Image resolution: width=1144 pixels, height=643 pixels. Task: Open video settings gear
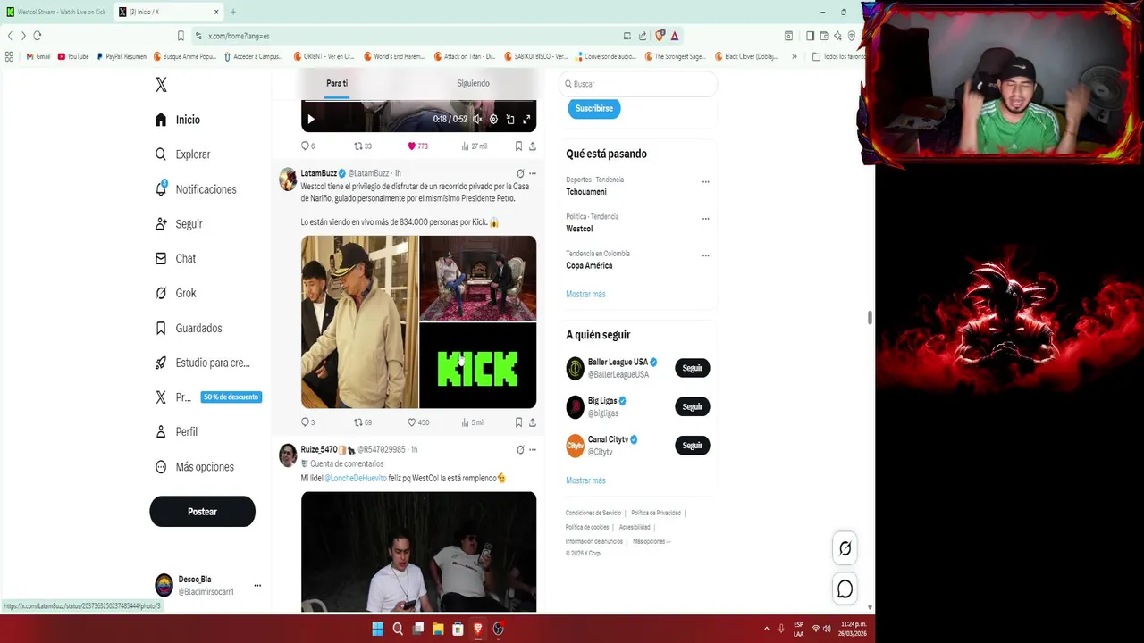[x=493, y=119]
